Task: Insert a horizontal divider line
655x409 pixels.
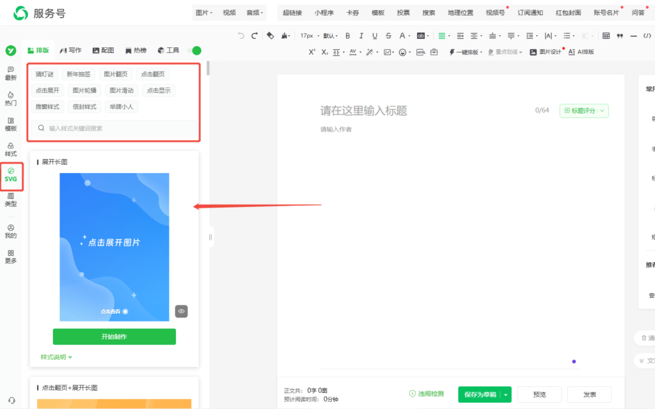Action: click(634, 36)
